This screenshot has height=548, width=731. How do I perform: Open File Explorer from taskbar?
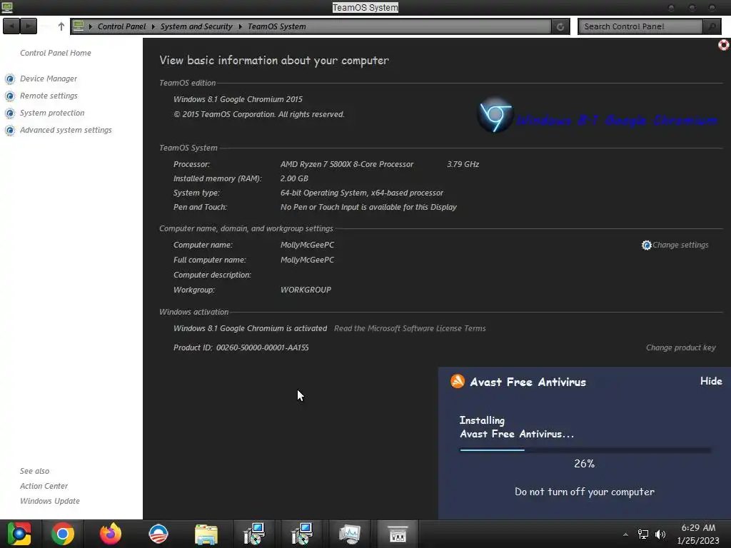(x=206, y=534)
